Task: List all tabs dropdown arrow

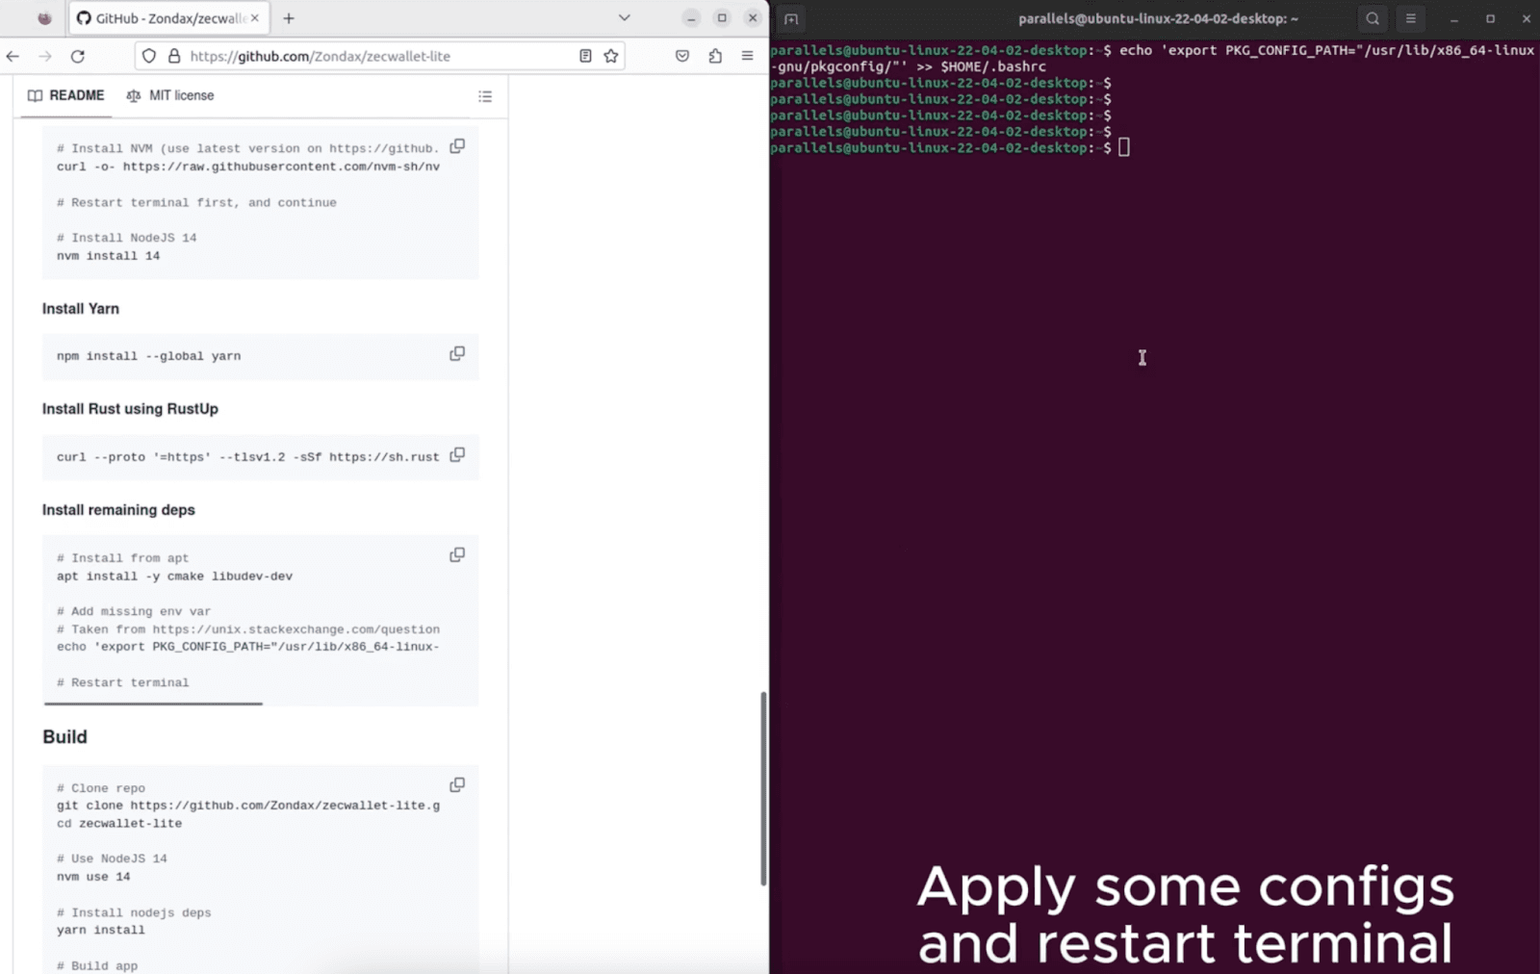Action: tap(624, 18)
